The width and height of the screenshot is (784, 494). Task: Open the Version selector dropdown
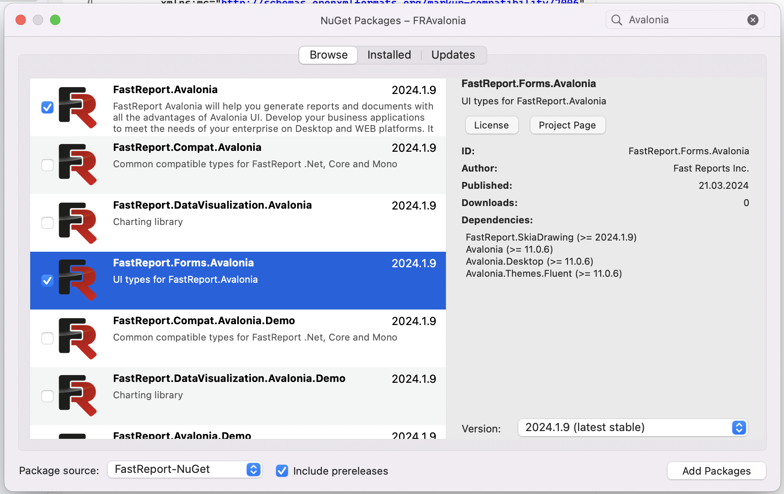tap(633, 428)
